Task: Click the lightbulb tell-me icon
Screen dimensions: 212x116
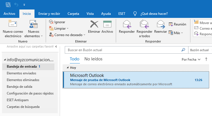Action: (x=135, y=14)
